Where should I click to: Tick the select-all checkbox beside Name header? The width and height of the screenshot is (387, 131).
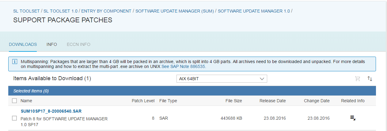tap(14, 101)
